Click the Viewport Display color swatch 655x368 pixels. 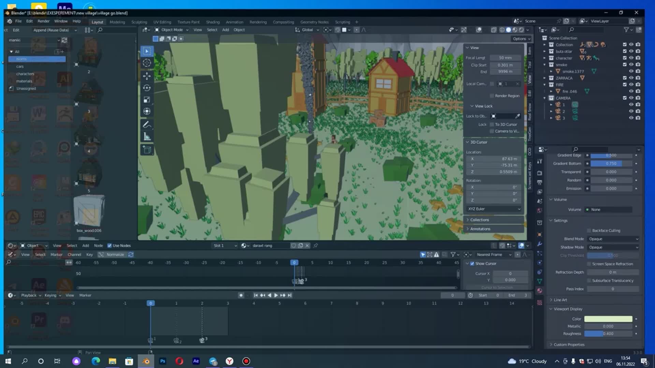coord(608,319)
